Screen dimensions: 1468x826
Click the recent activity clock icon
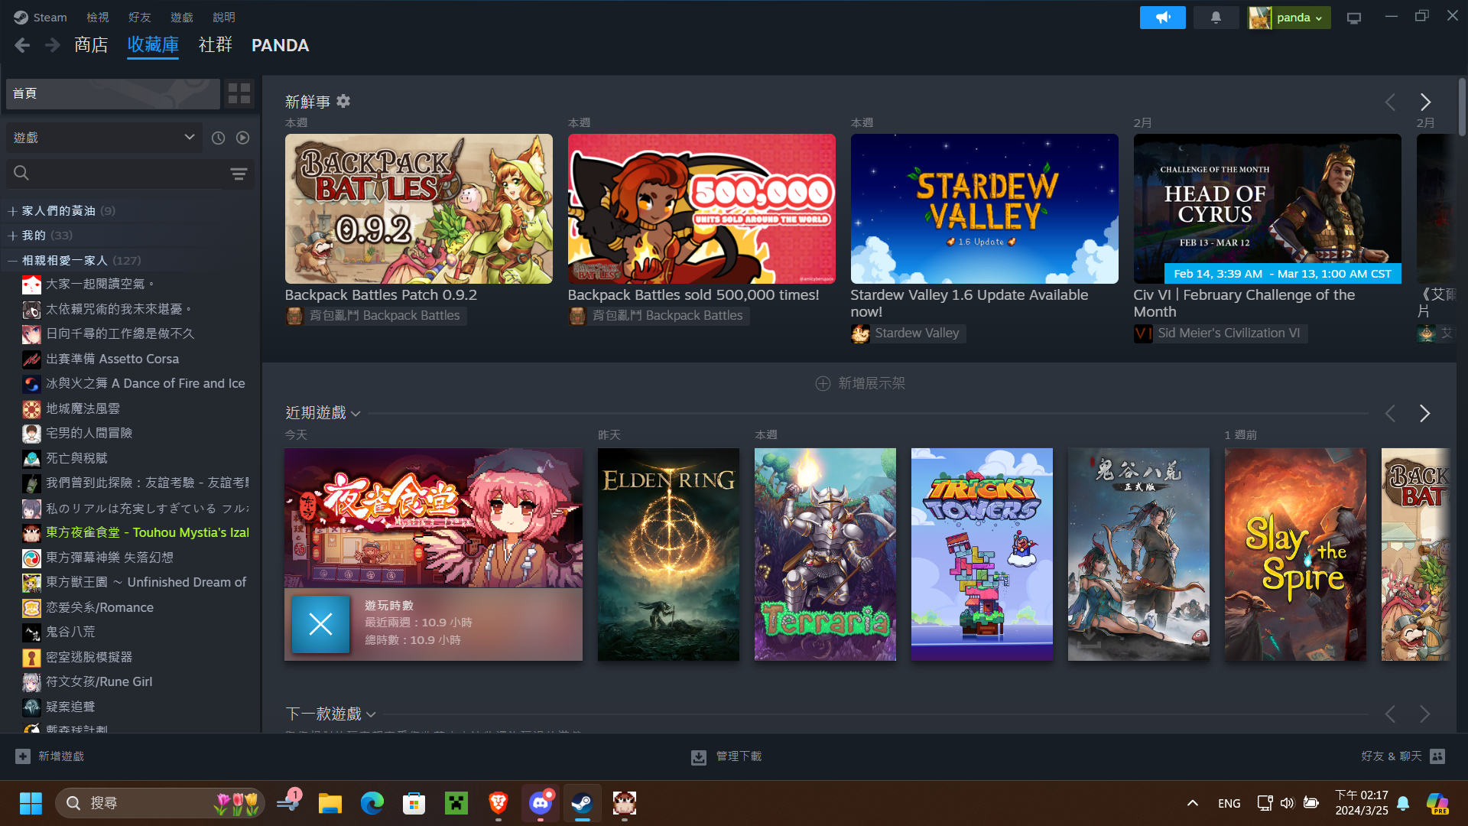tap(218, 138)
